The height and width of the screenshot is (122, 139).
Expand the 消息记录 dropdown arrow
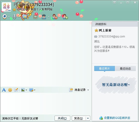tap(88, 90)
